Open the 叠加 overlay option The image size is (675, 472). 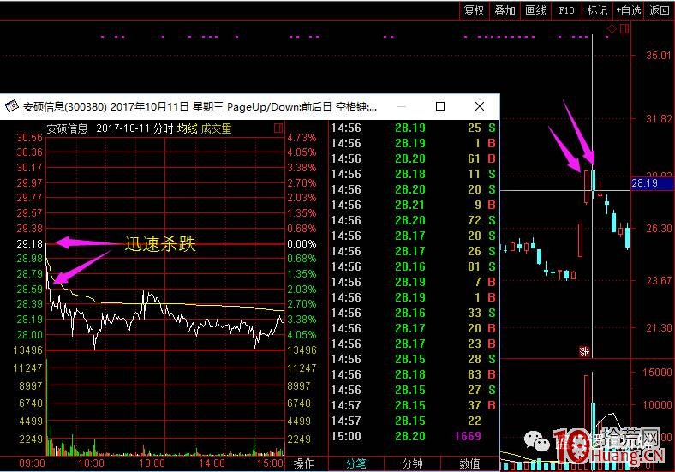point(505,10)
